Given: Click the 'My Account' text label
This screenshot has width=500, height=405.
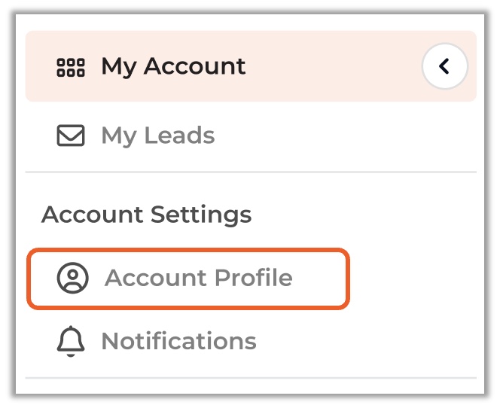Looking at the screenshot, I should point(173,66).
